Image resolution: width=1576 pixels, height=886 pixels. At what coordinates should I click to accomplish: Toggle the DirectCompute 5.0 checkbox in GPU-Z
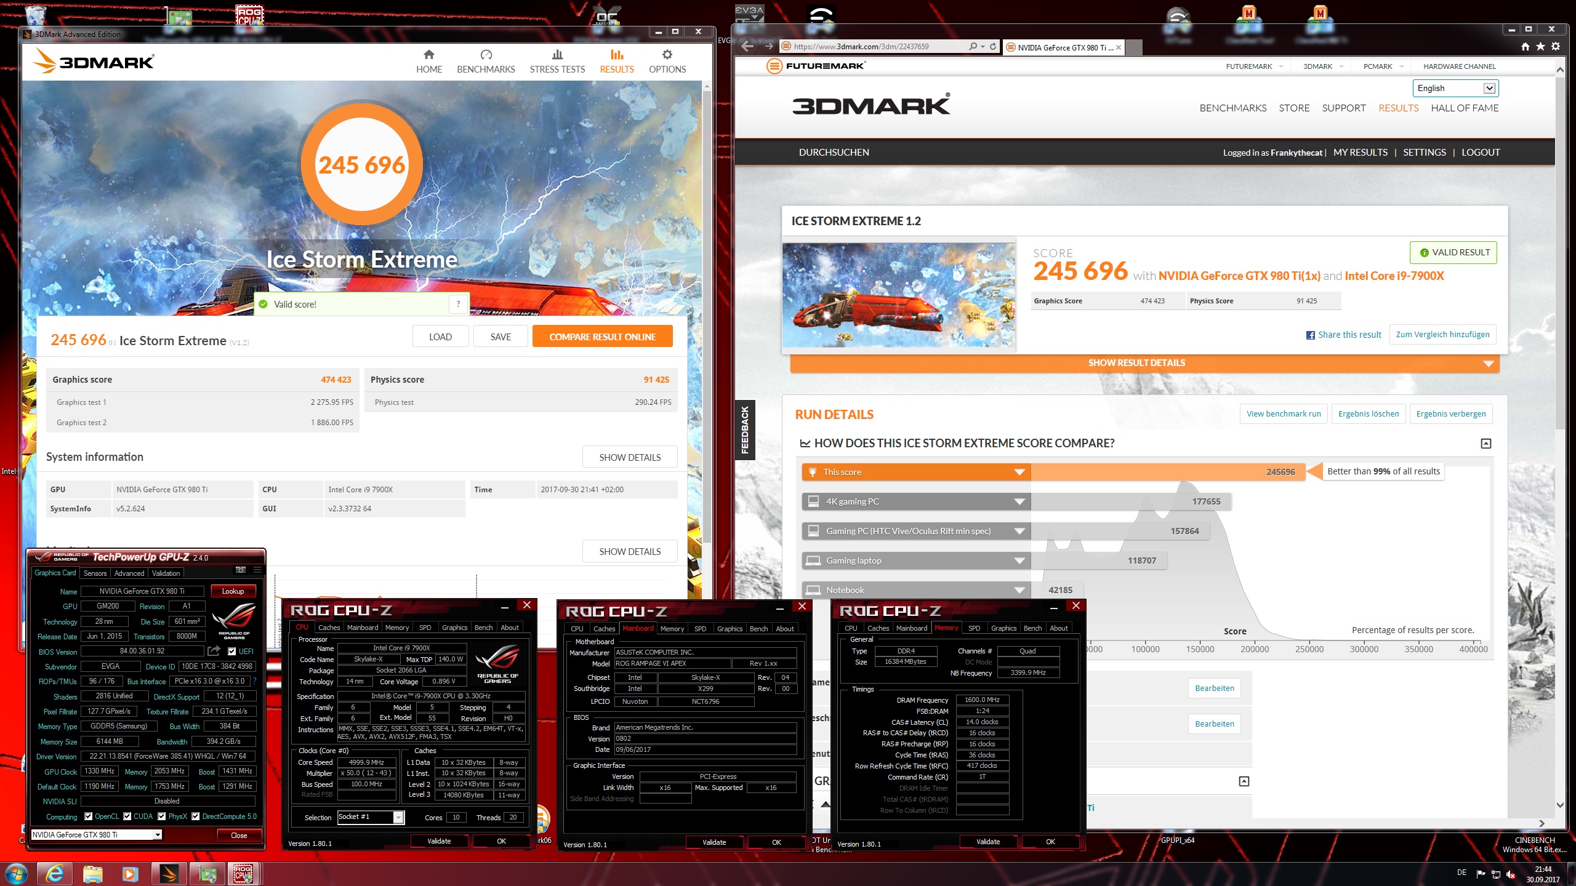click(196, 816)
